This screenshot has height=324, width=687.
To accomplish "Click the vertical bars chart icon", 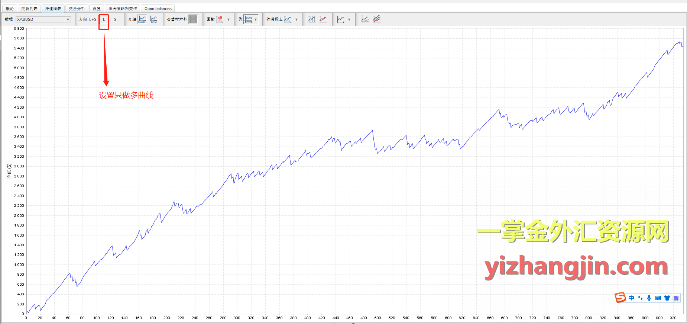I will tap(312, 19).
